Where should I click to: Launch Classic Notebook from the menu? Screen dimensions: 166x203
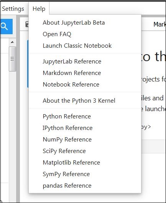(85, 46)
